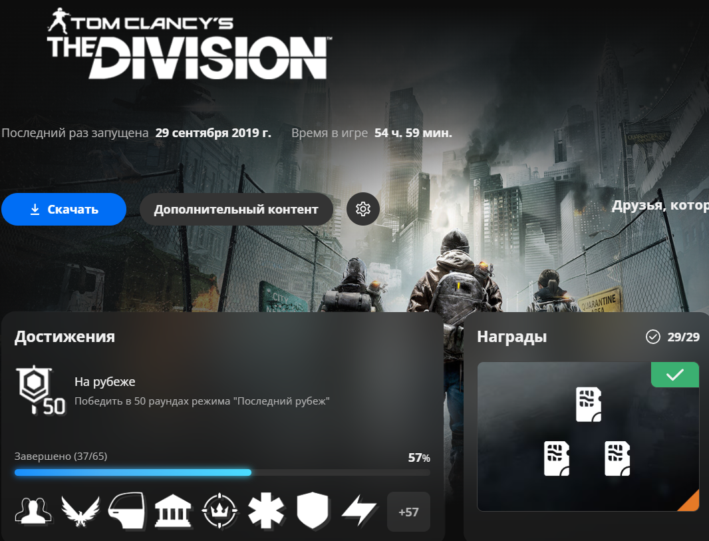Select the bank building achievement icon
Screen dimensions: 709x541
(x=173, y=511)
